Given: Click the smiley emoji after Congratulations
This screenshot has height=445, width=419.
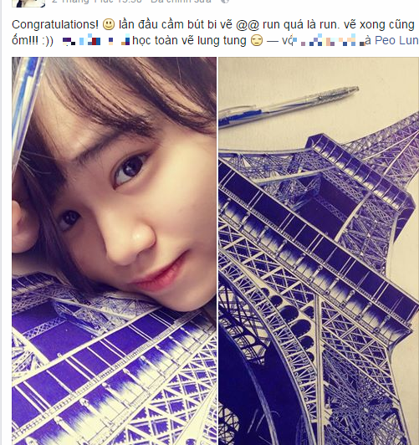Looking at the screenshot, I should tap(109, 24).
